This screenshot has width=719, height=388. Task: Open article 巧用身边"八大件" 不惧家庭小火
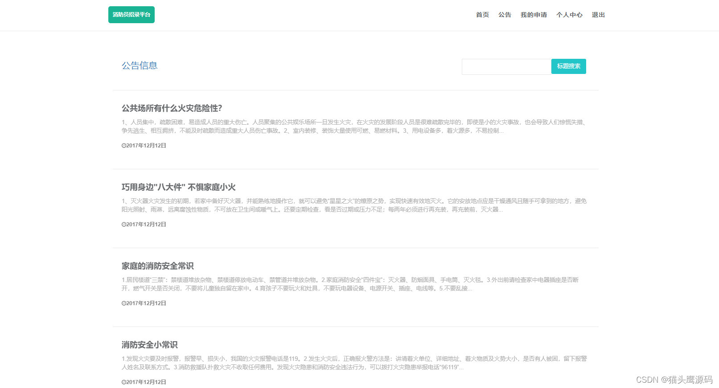(x=178, y=187)
